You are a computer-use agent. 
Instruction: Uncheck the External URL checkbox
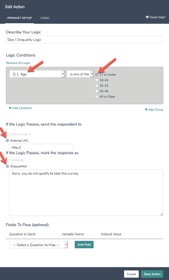(x=8, y=141)
